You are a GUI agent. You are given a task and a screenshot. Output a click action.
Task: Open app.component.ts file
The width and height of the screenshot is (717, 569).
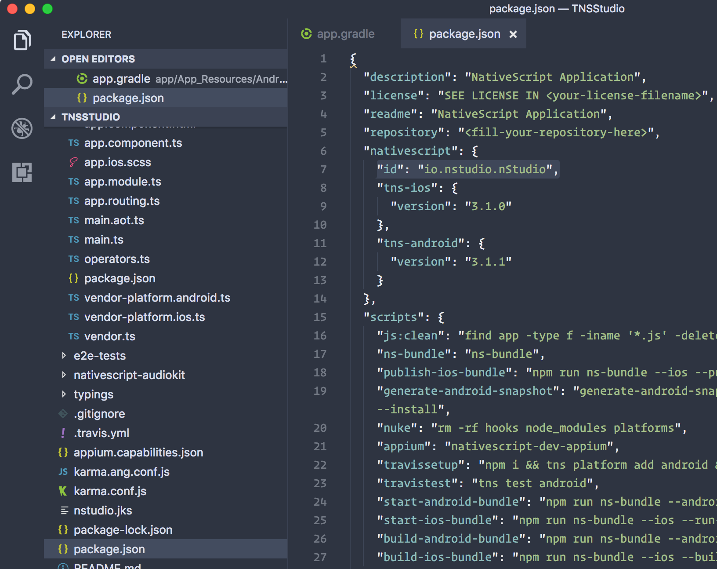[x=166, y=143]
